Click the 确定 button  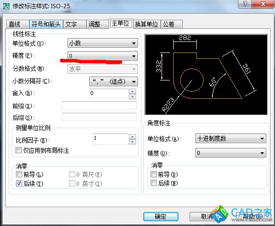coord(161,216)
